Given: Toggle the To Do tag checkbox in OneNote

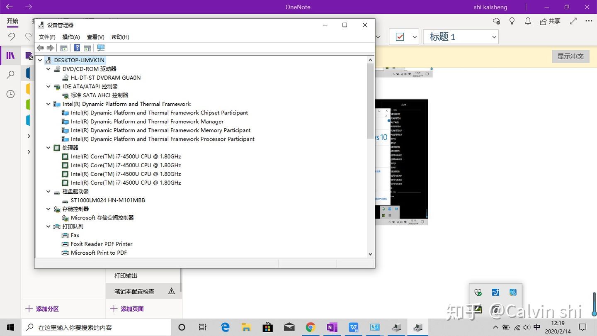Looking at the screenshot, I should tap(400, 37).
